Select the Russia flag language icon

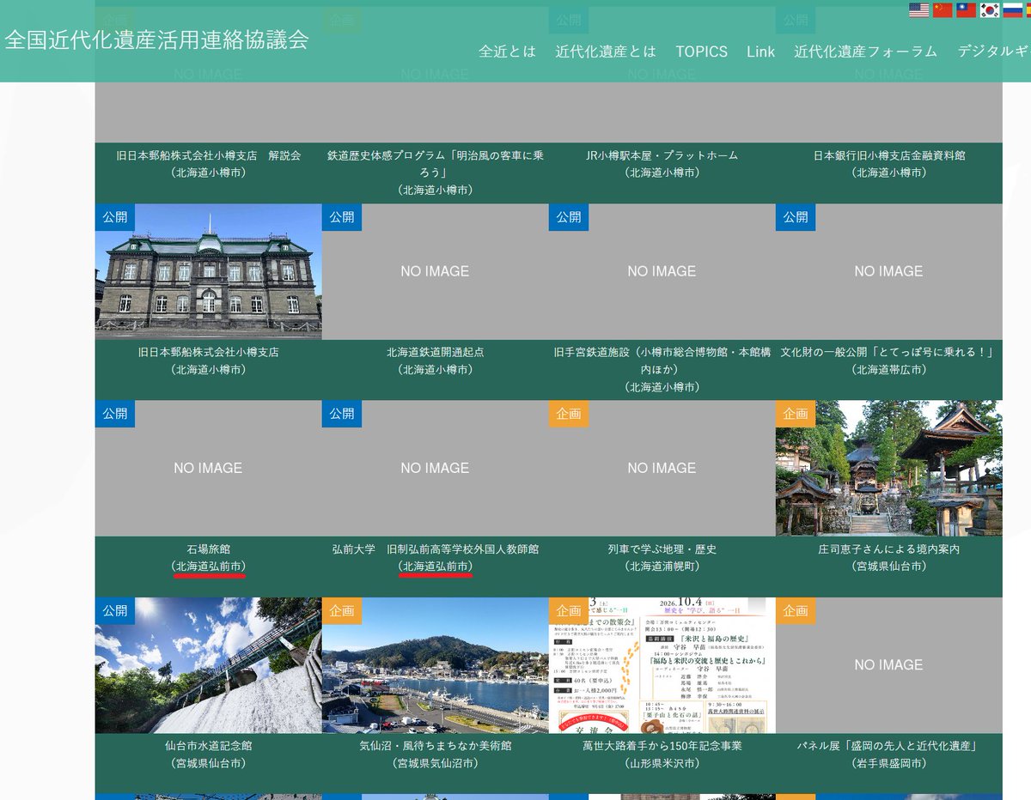(x=1013, y=10)
